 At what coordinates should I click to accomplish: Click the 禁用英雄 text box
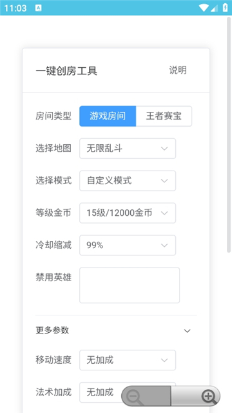coord(130,285)
